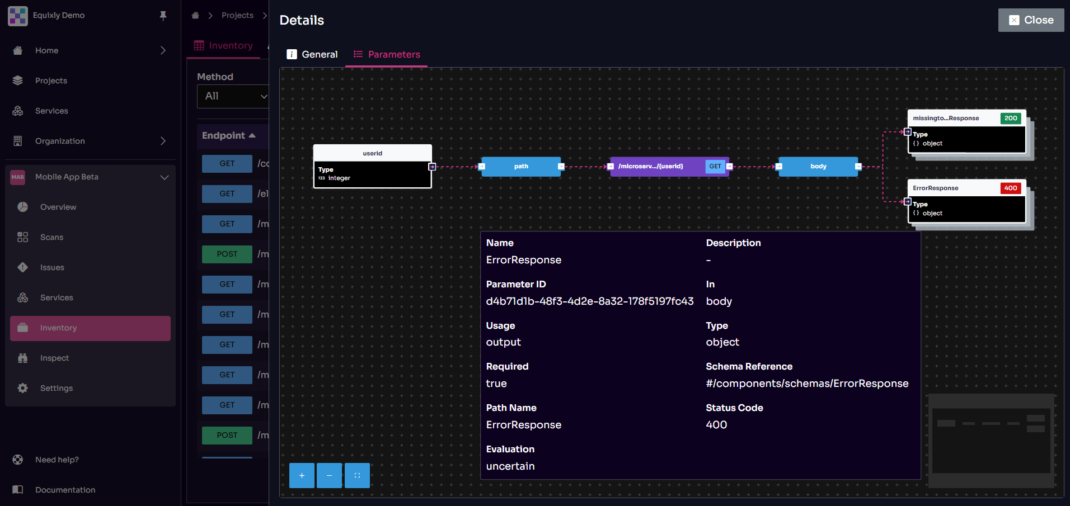This screenshot has width=1070, height=506.
Task: Open Documentation via its book icon
Action: click(x=17, y=490)
